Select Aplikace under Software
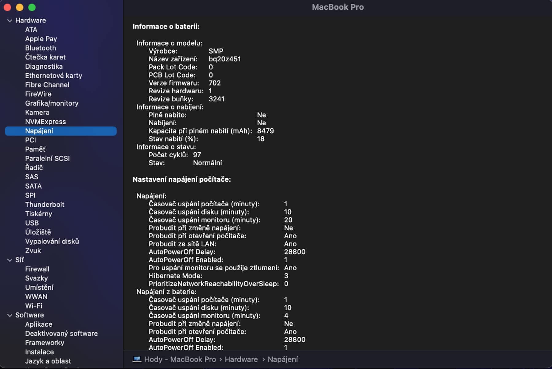The height and width of the screenshot is (369, 552). tap(39, 324)
